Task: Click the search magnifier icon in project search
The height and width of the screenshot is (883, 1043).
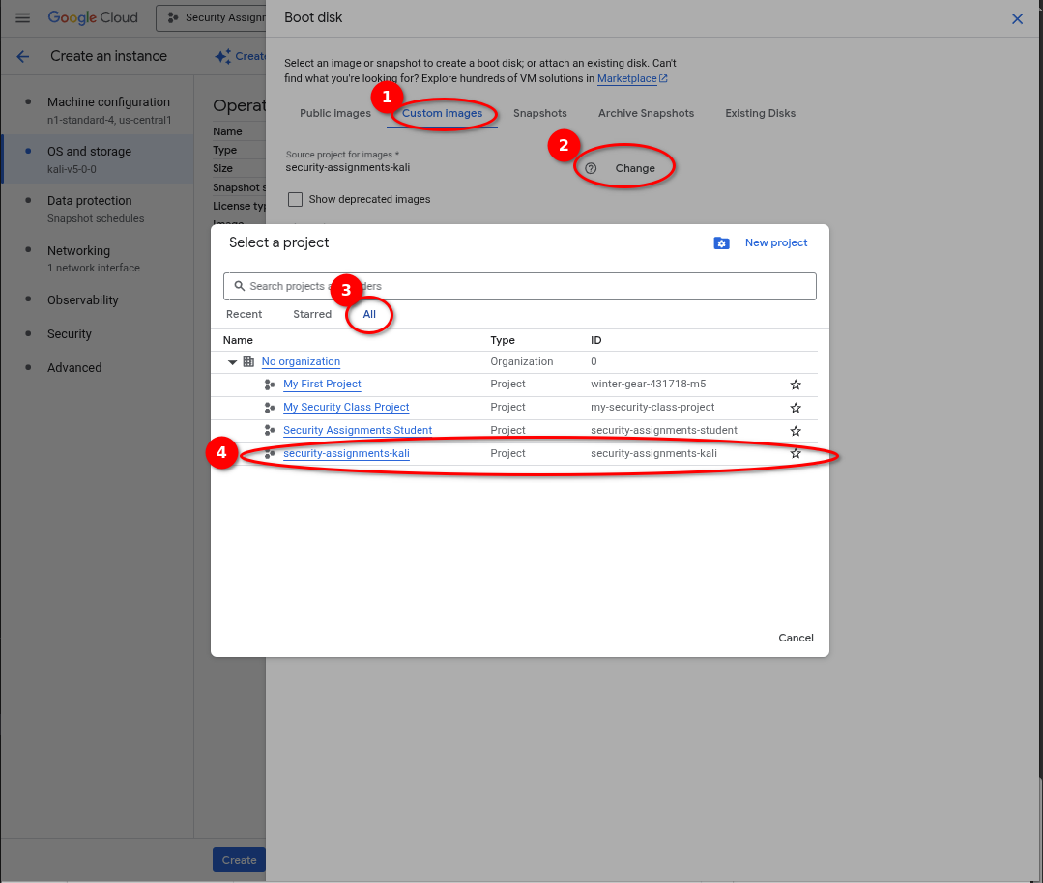Action: 240,286
